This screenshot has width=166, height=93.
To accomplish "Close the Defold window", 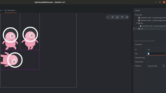I will click(164, 2).
